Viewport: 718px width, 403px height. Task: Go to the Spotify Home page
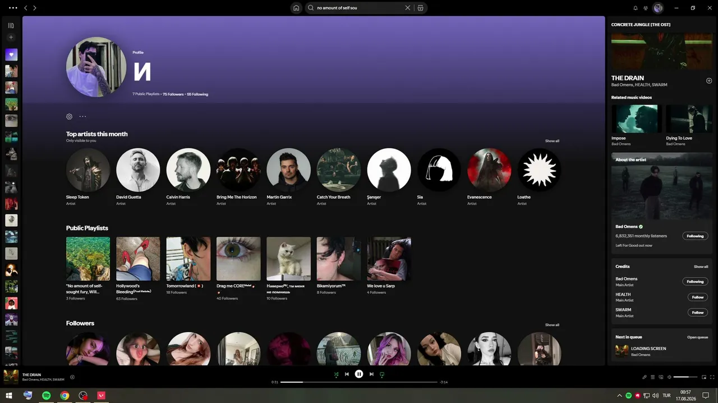296,8
